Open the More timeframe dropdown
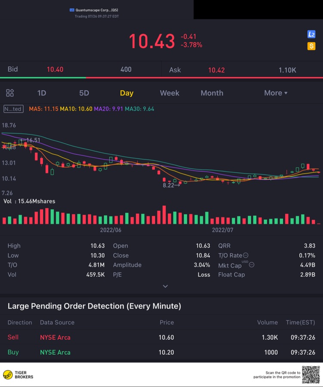Viewport: 323px width, 387px height. [276, 93]
